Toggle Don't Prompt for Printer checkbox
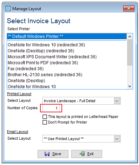139x165 pixels. 45,122
